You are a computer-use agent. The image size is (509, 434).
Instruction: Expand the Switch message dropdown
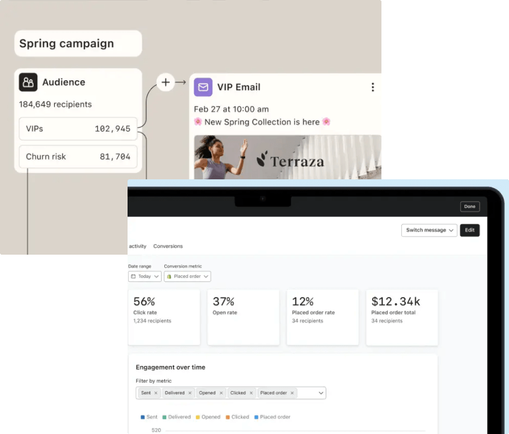pos(429,230)
